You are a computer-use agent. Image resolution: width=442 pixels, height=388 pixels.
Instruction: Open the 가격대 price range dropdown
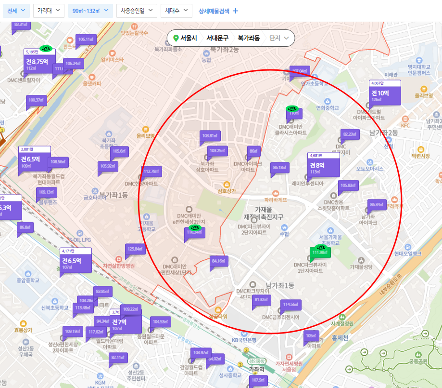pyautogui.click(x=48, y=10)
